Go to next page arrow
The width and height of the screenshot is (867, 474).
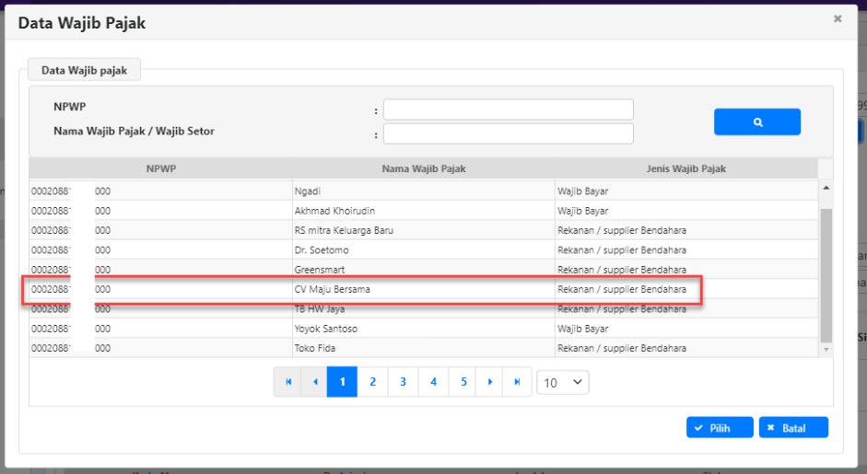490,382
